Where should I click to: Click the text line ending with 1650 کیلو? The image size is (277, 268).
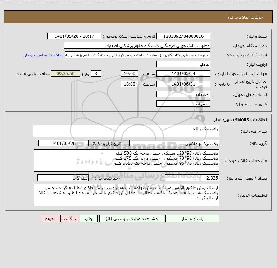pyautogui.click(x=166, y=163)
